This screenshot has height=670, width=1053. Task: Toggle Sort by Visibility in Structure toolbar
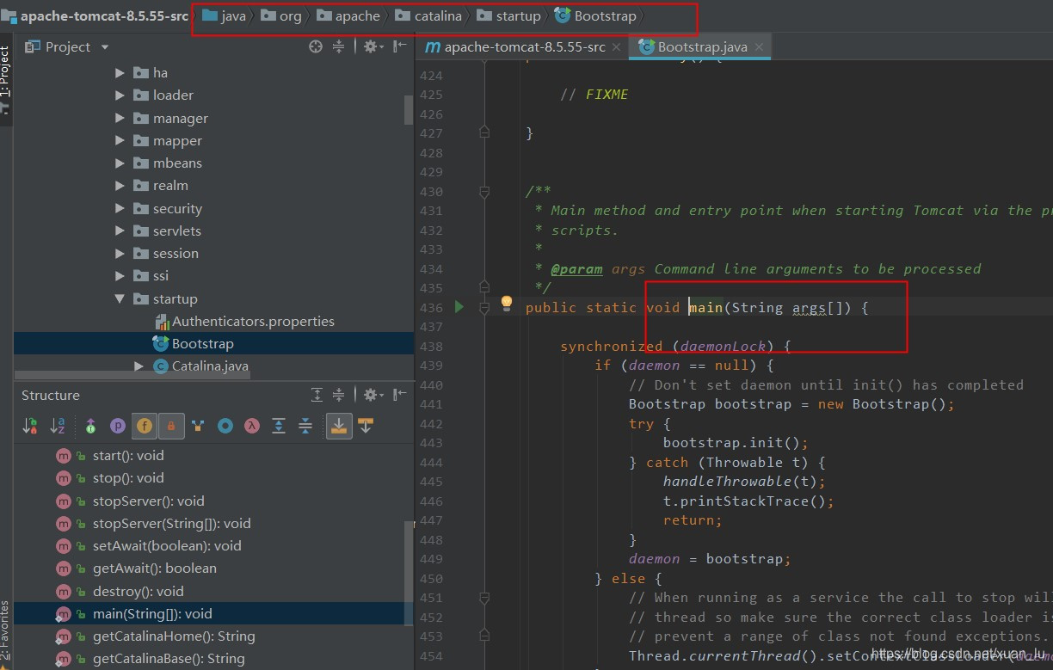(x=30, y=426)
